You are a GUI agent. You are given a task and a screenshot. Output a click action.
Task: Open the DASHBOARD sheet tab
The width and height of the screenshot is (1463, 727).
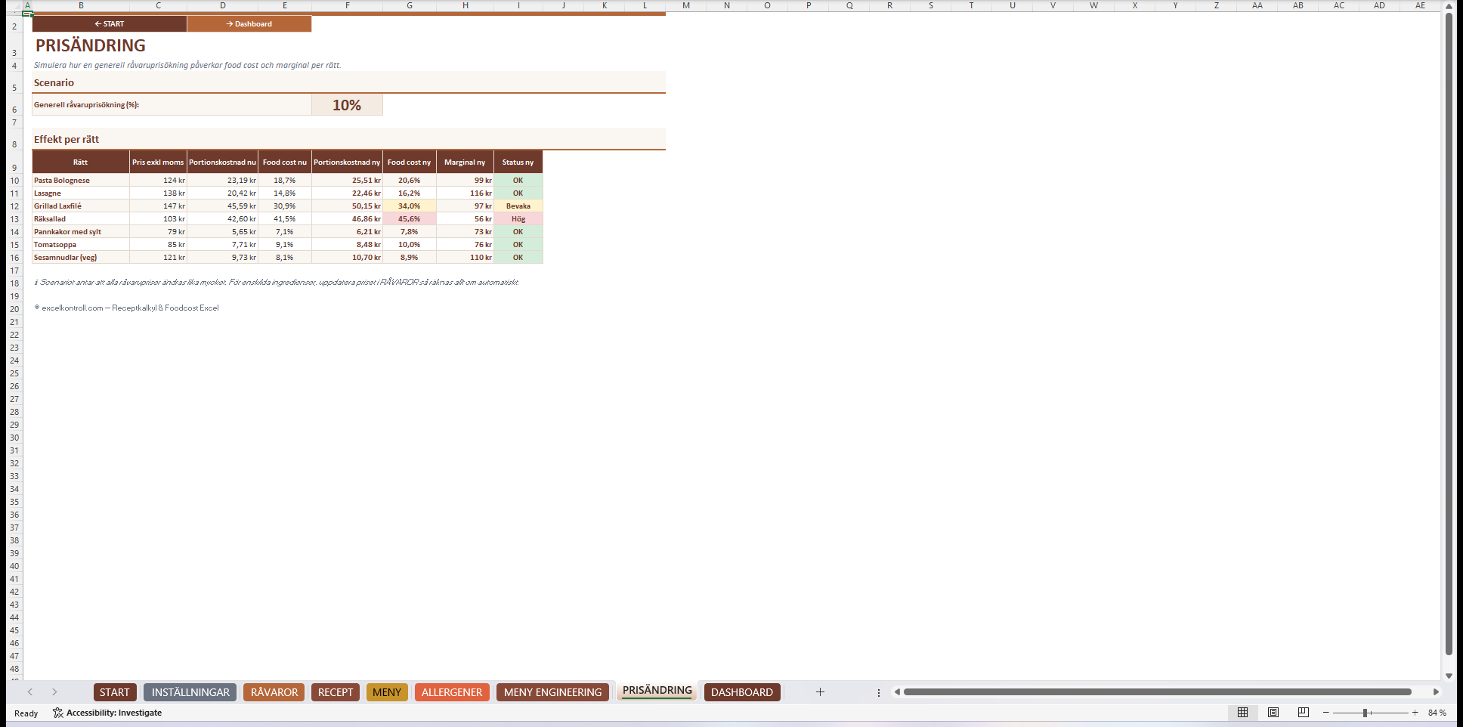coord(742,692)
